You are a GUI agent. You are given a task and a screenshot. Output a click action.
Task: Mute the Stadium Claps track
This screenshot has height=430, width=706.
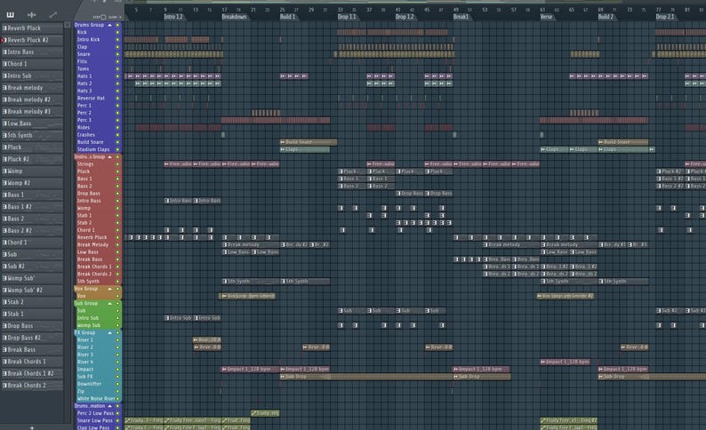[117, 149]
